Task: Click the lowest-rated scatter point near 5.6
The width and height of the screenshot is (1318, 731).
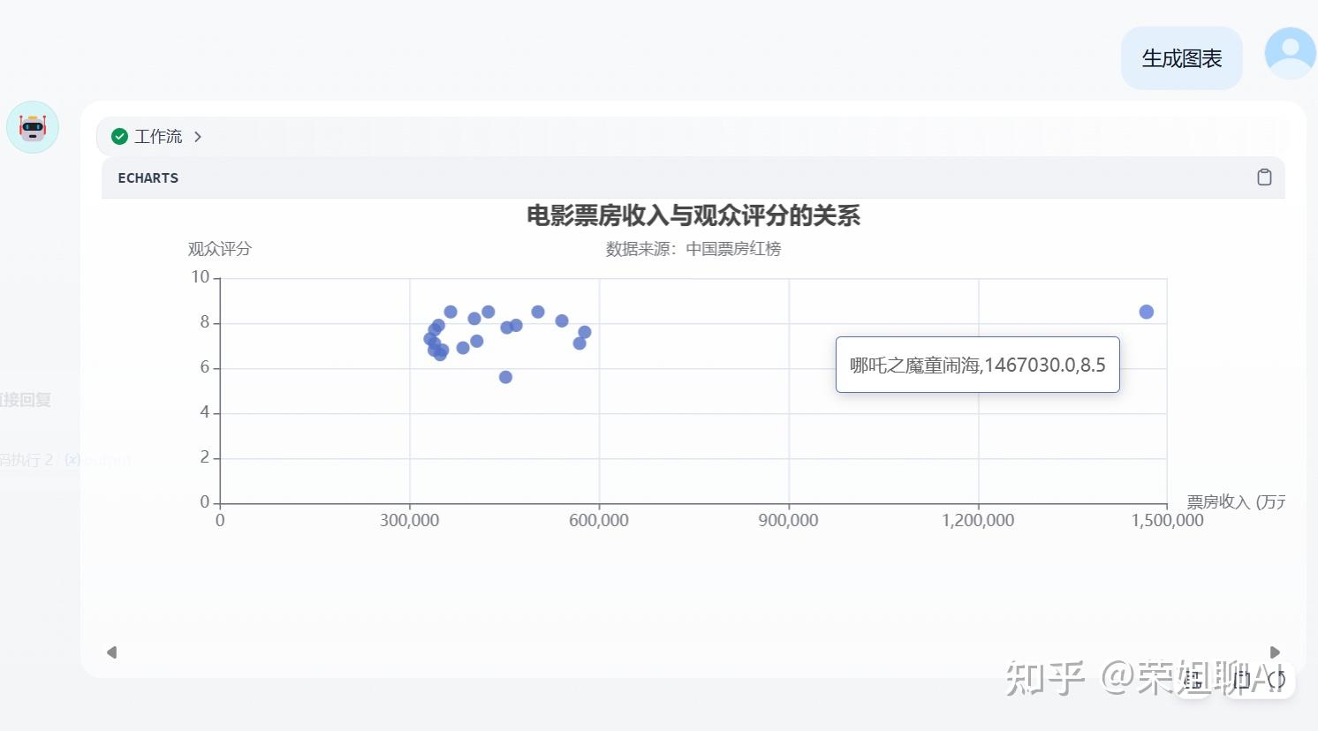Action: point(505,377)
